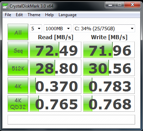Click the 512K write result 30.56
The width and height of the screenshot is (143, 131).
click(x=109, y=68)
